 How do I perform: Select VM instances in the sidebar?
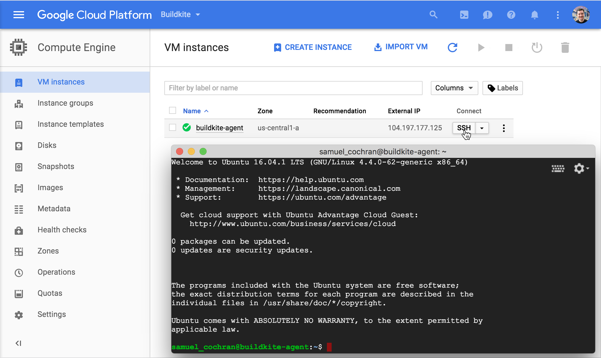point(75,82)
